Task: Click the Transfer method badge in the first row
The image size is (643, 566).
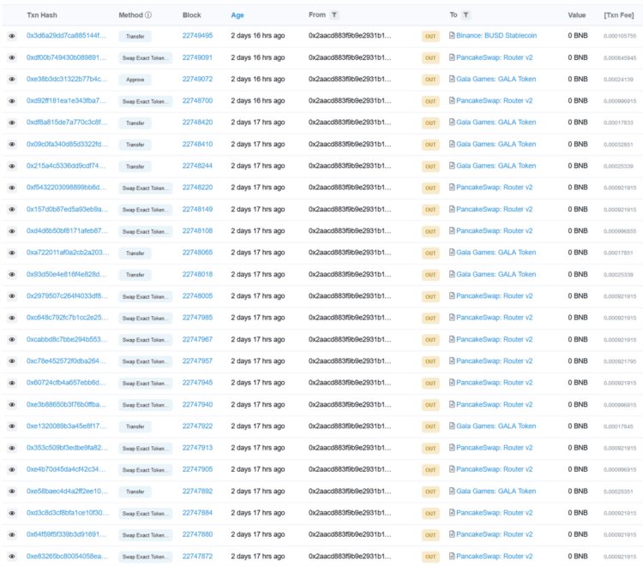Action: tap(135, 36)
